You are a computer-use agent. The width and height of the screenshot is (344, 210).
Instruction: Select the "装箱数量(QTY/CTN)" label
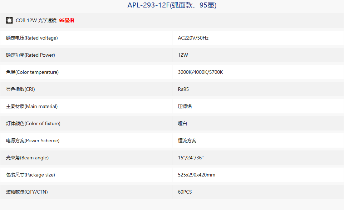[27, 192]
